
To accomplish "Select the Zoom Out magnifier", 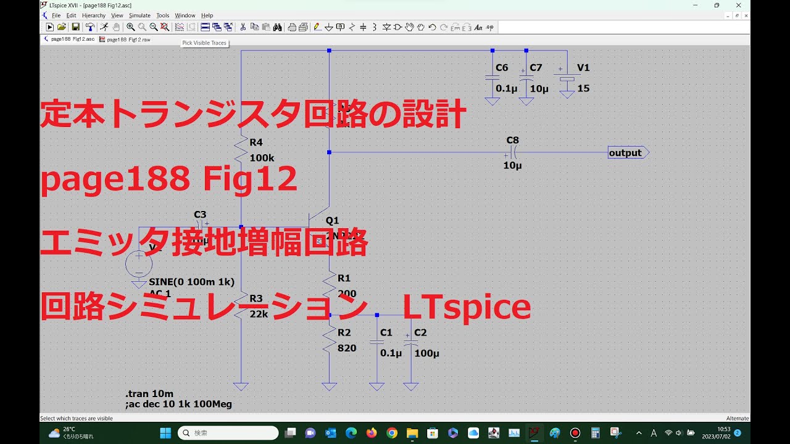I will pyautogui.click(x=154, y=27).
